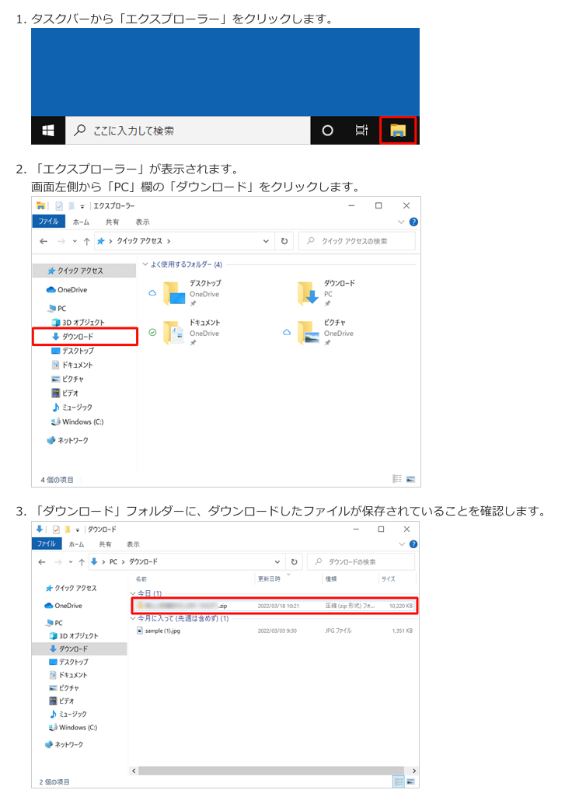Image resolution: width=565 pixels, height=797 pixels.
Task: Click the scroll-left arrow in the ダウンロード window
Action: coord(134,771)
